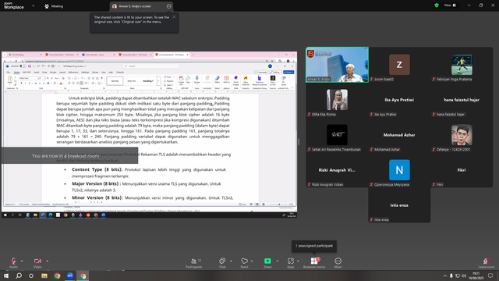The height and width of the screenshot is (281, 499).
Task: Open the React heart icon
Action: pos(244,261)
